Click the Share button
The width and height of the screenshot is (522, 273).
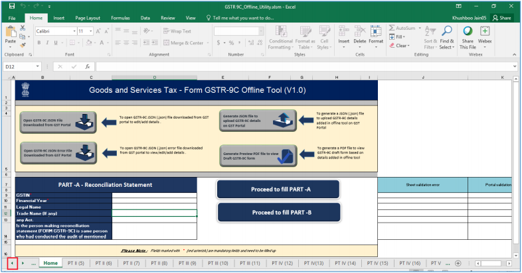point(501,18)
